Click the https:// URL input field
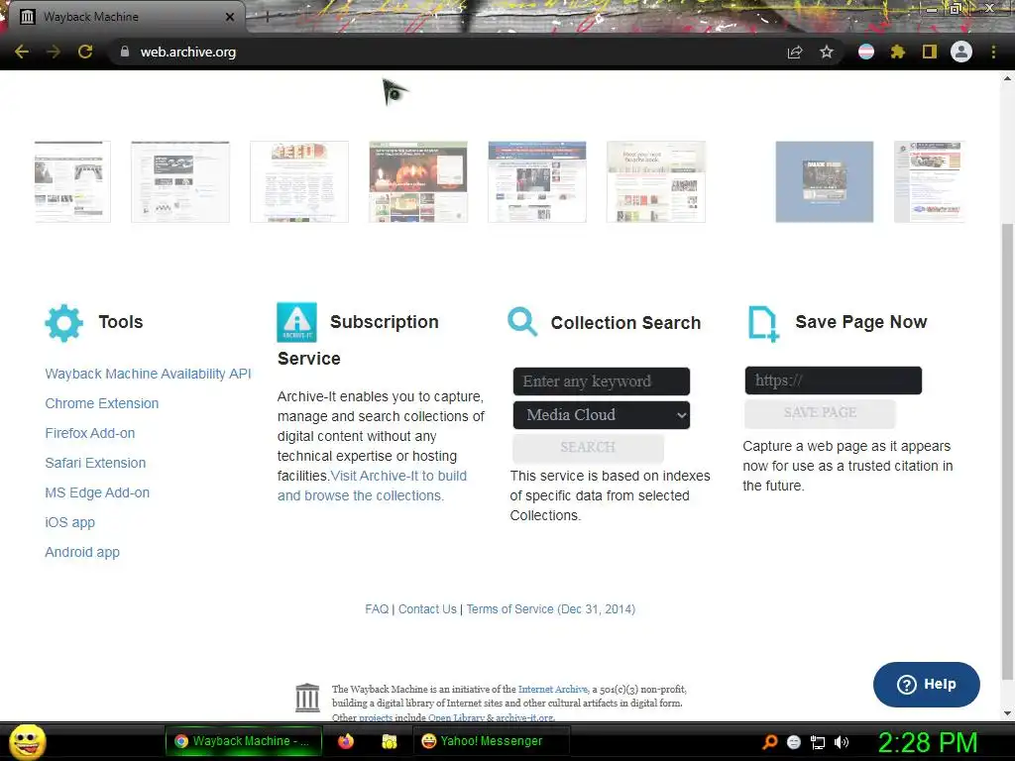 point(833,380)
